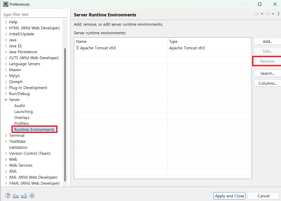Expand the Java tree node

coord(6,40)
